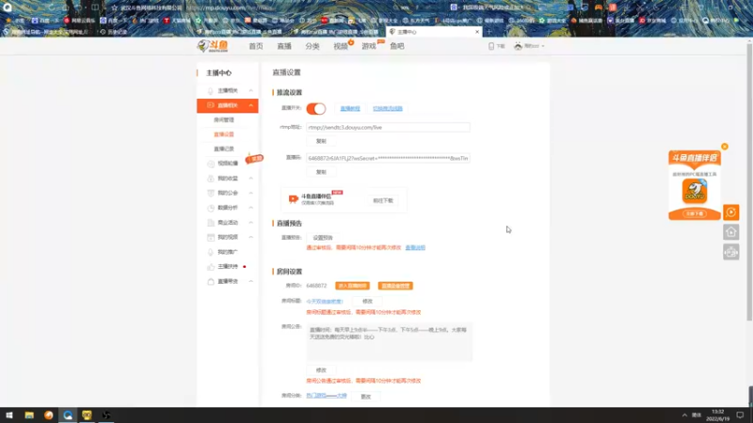
Task: Toggle the 直播开关 live stream switch
Action: 316,108
